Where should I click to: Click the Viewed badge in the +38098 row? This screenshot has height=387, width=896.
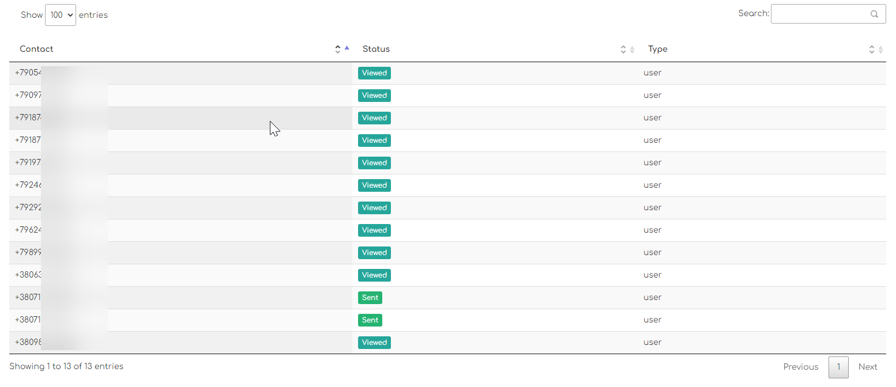374,343
